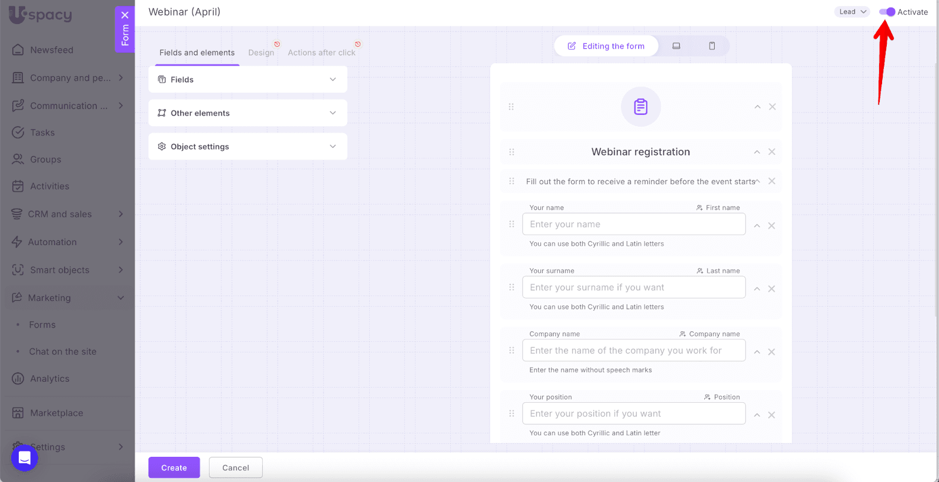Screen dimensions: 939x482
Task: Open Chat on the site
Action: coord(63,352)
